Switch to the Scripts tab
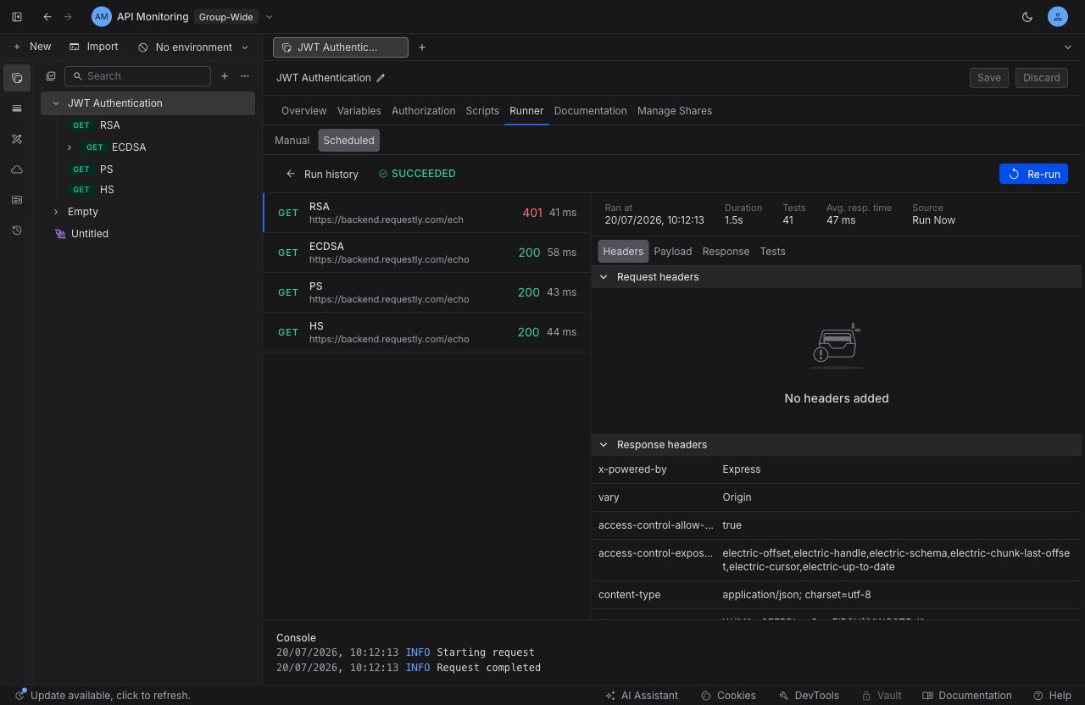 (x=482, y=111)
